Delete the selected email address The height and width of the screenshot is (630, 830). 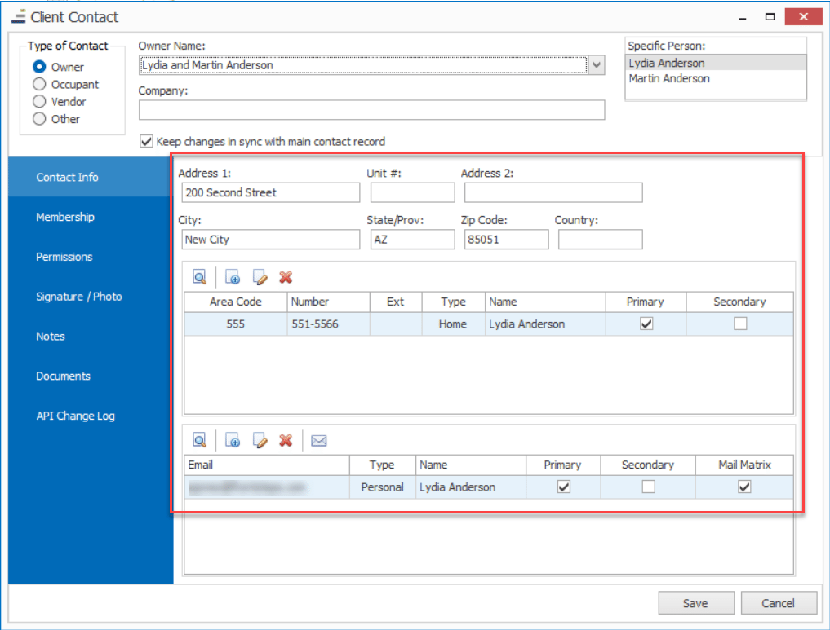(286, 440)
